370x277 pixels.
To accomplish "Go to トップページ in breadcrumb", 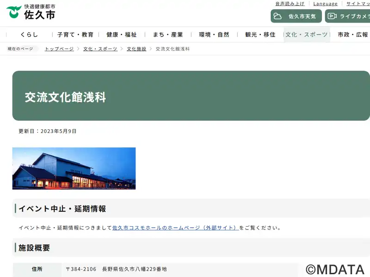I will click(x=59, y=49).
